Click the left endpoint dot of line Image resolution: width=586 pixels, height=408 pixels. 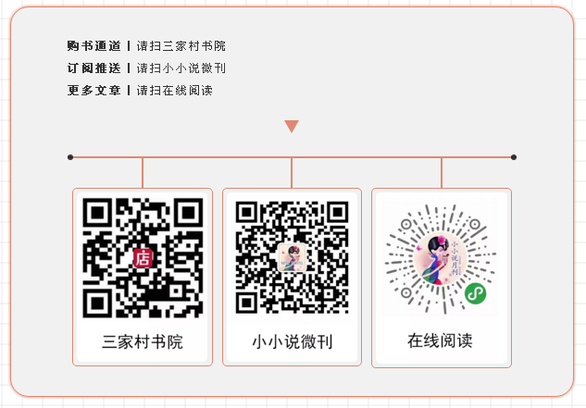[x=70, y=157]
